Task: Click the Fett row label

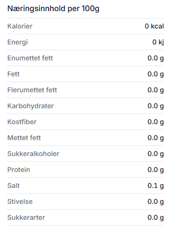Action: pos(13,74)
